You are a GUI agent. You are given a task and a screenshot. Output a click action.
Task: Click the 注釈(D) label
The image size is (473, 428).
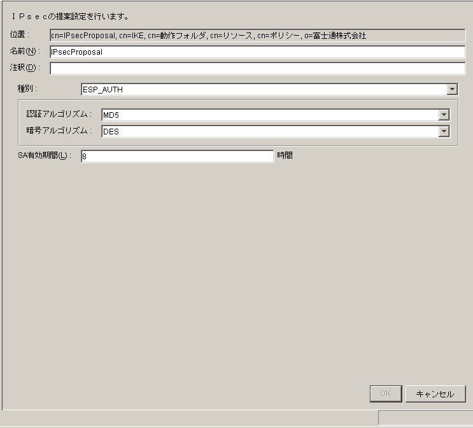(25, 68)
